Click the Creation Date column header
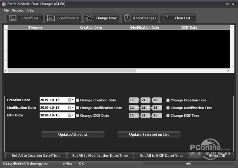The height and width of the screenshot is (168, 238). [105, 27]
